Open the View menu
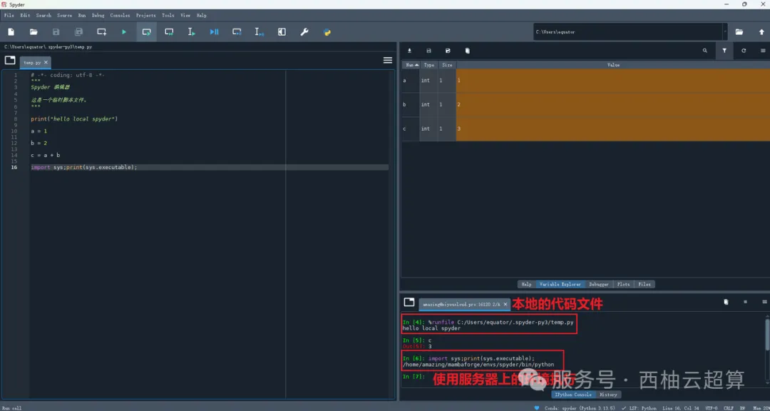The height and width of the screenshot is (411, 770). pos(185,16)
